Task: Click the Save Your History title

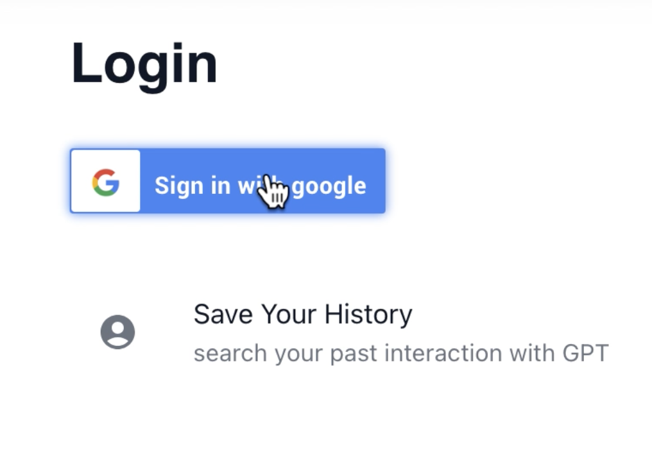Action: (x=303, y=314)
